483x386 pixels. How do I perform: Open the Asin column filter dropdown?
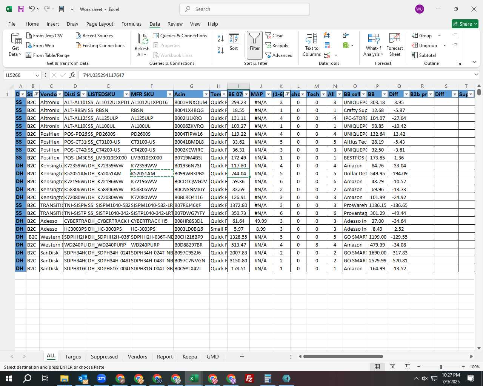pos(206,94)
